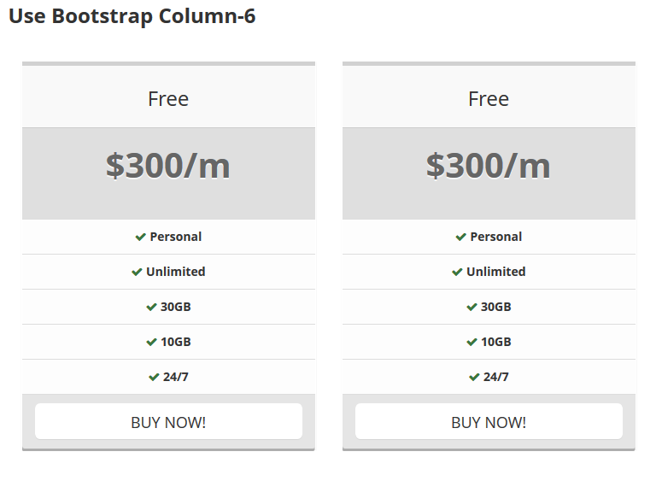The height and width of the screenshot is (481, 662).
Task: Click the checkmark icon beside 30GB in right card
Action: click(x=472, y=307)
